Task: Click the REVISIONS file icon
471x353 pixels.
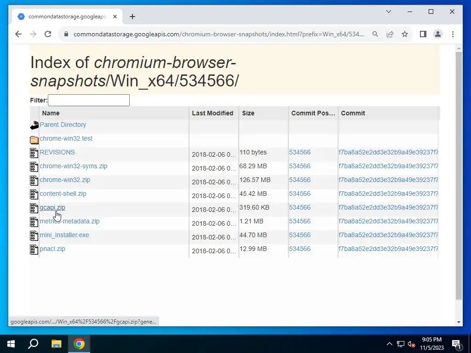Action: point(34,153)
